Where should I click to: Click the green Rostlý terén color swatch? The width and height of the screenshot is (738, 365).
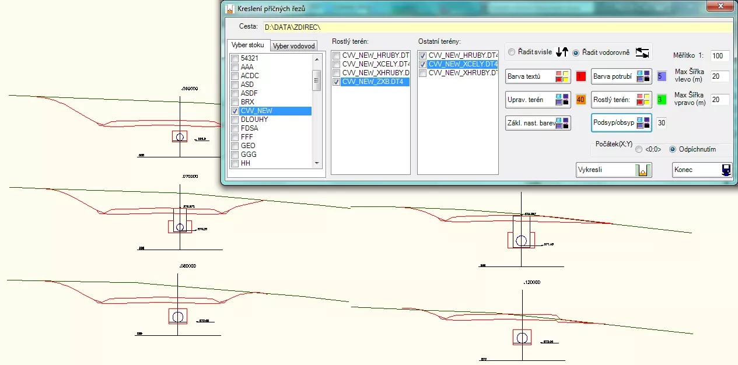[x=662, y=100]
